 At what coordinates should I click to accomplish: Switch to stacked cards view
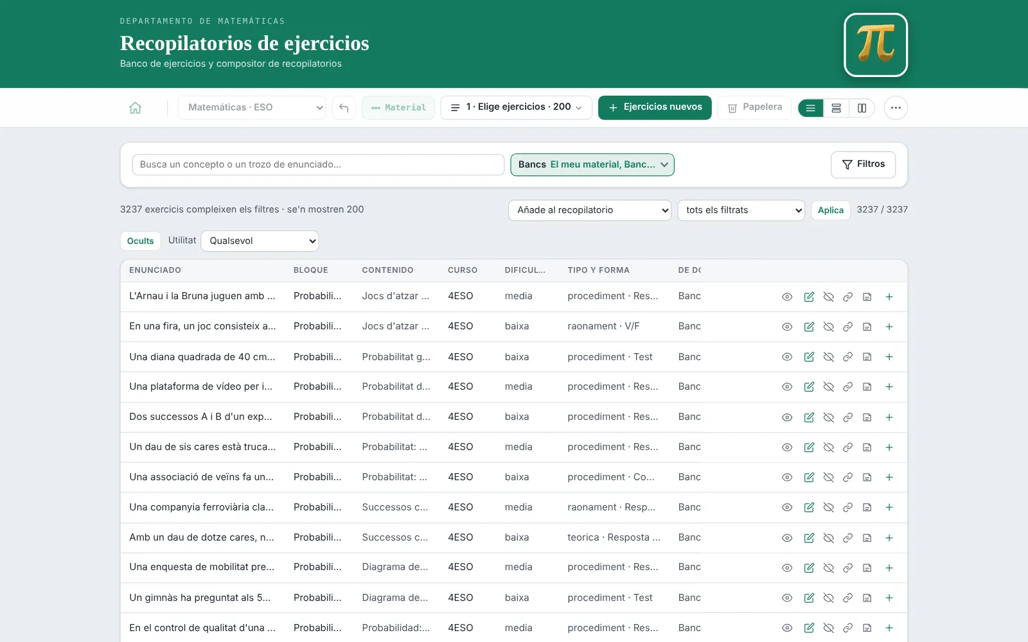point(836,108)
